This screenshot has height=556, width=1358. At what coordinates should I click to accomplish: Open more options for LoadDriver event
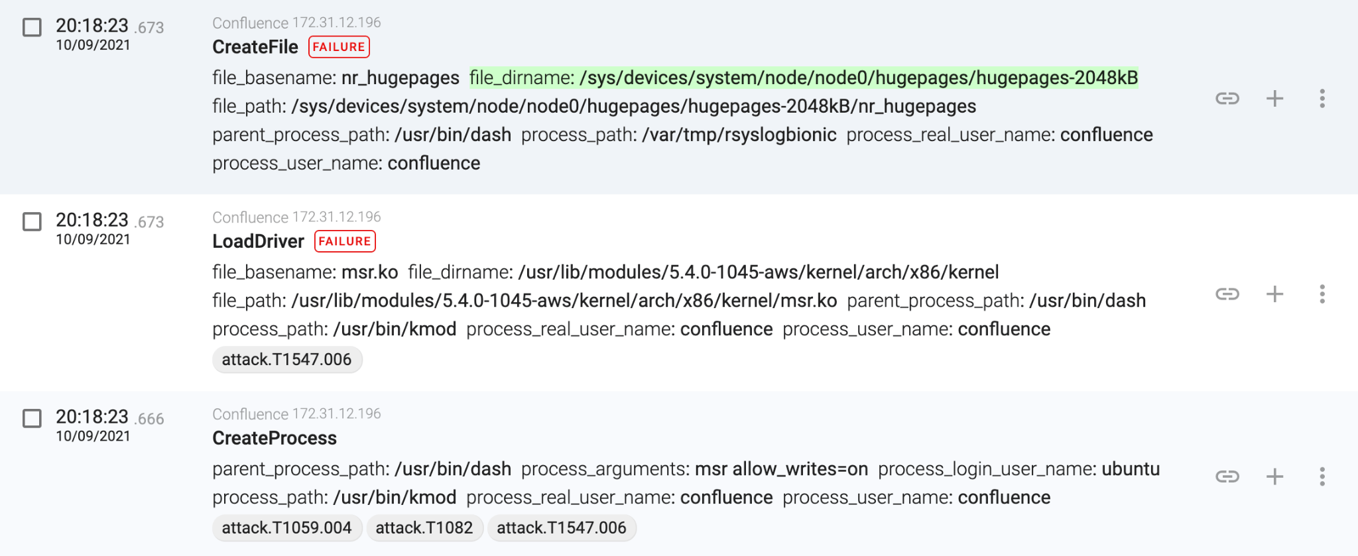point(1322,294)
